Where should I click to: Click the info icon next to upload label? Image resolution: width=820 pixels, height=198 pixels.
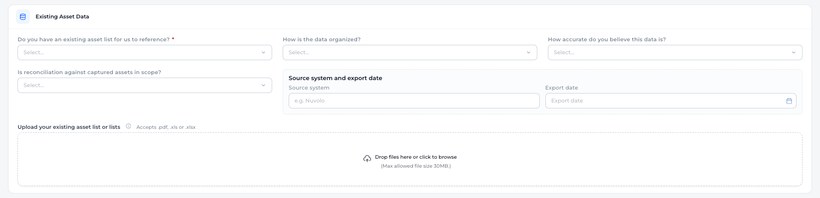pyautogui.click(x=128, y=126)
